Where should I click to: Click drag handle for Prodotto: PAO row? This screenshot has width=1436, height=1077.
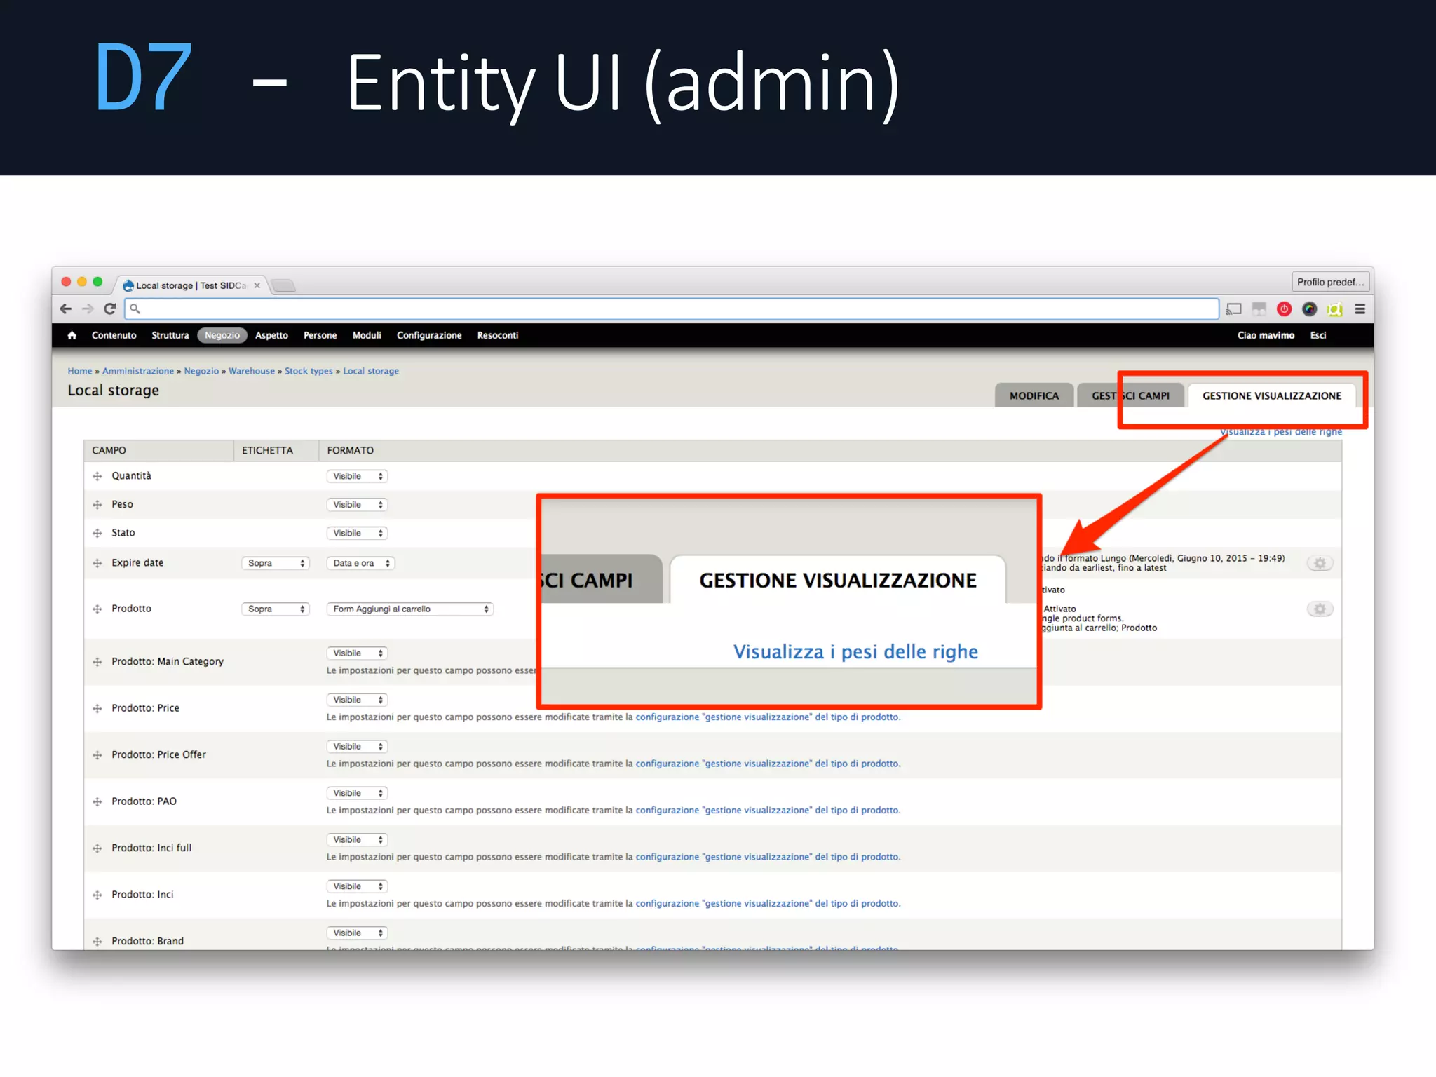[x=97, y=802]
